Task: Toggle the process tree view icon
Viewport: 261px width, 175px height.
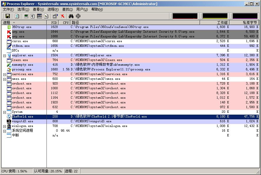Action: tap(33, 16)
